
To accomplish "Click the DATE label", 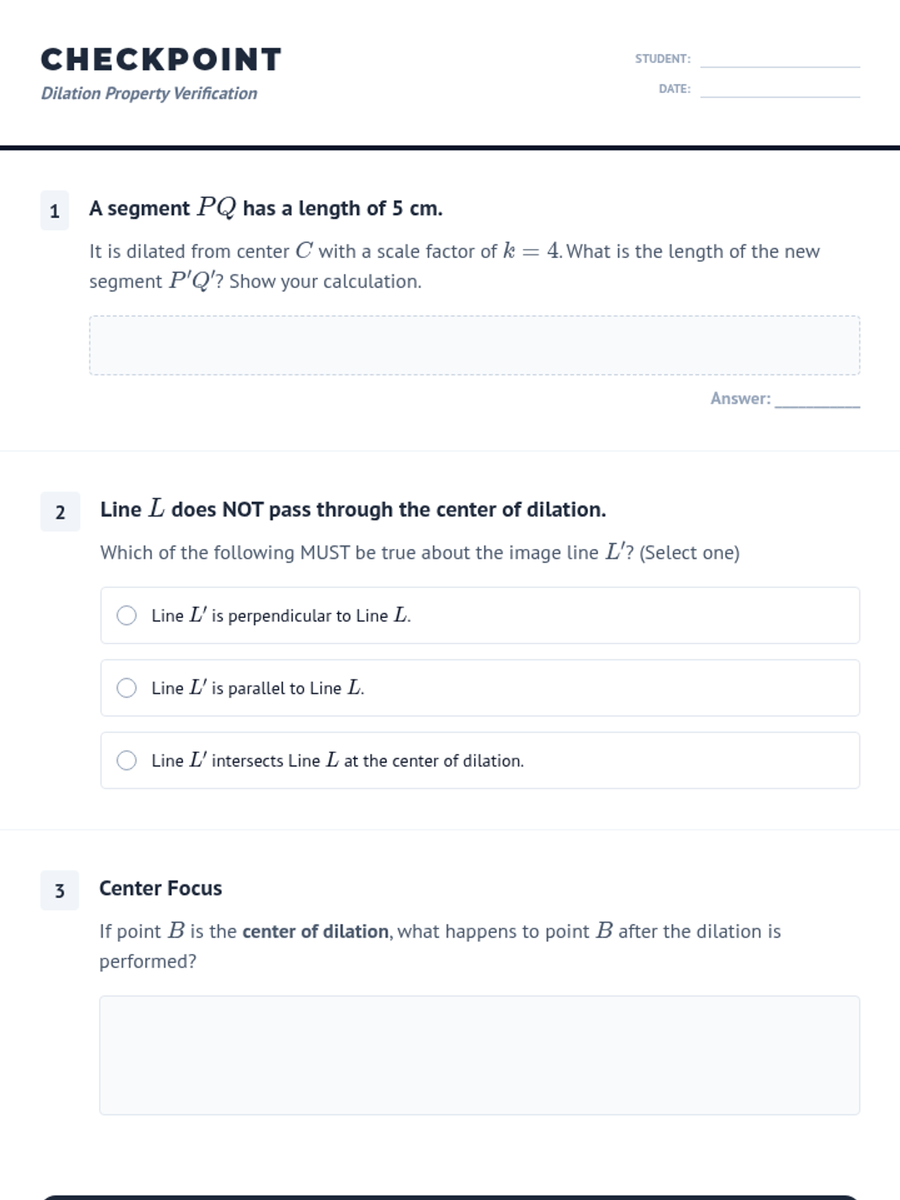I will [674, 88].
